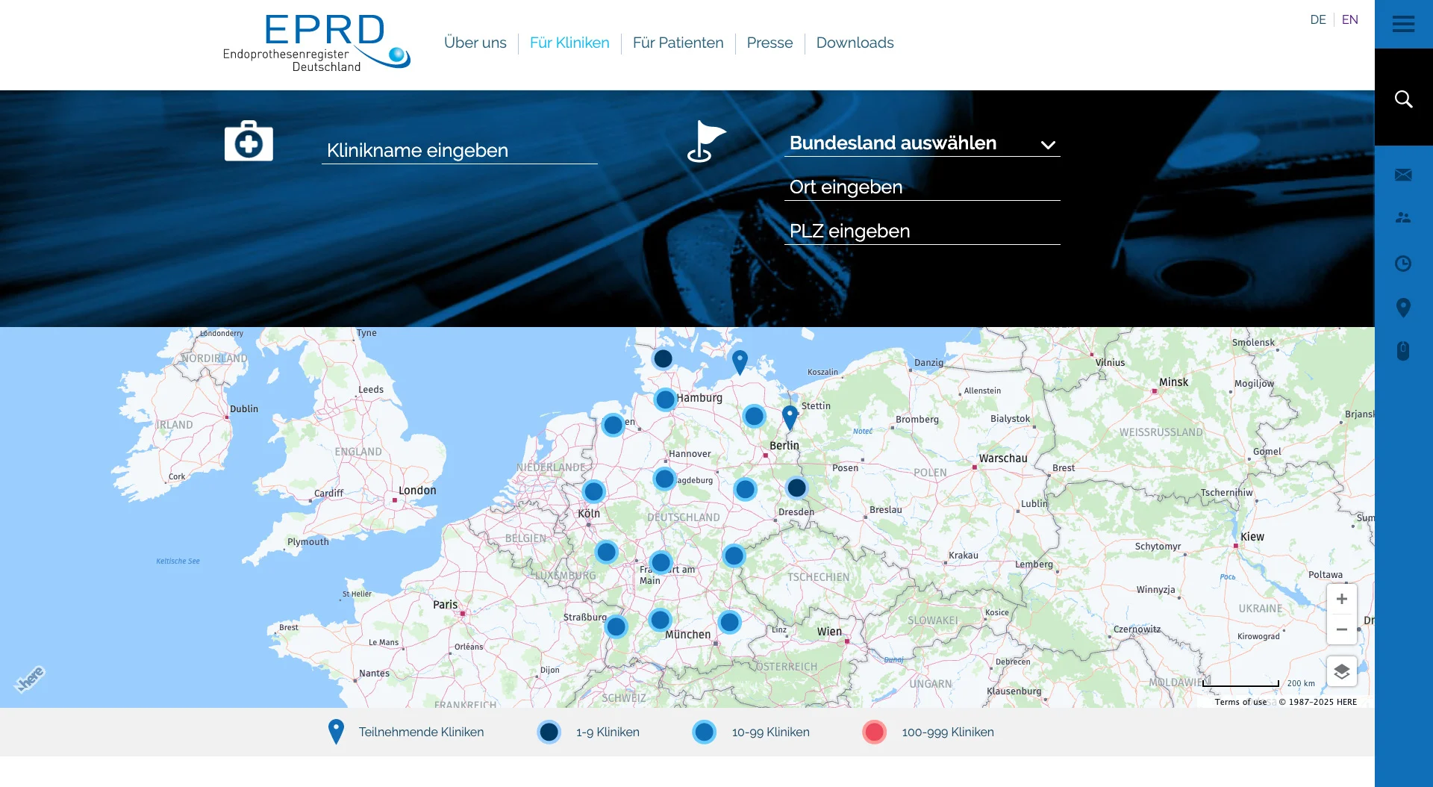1433x787 pixels.
Task: Switch language to EN
Action: tap(1349, 19)
